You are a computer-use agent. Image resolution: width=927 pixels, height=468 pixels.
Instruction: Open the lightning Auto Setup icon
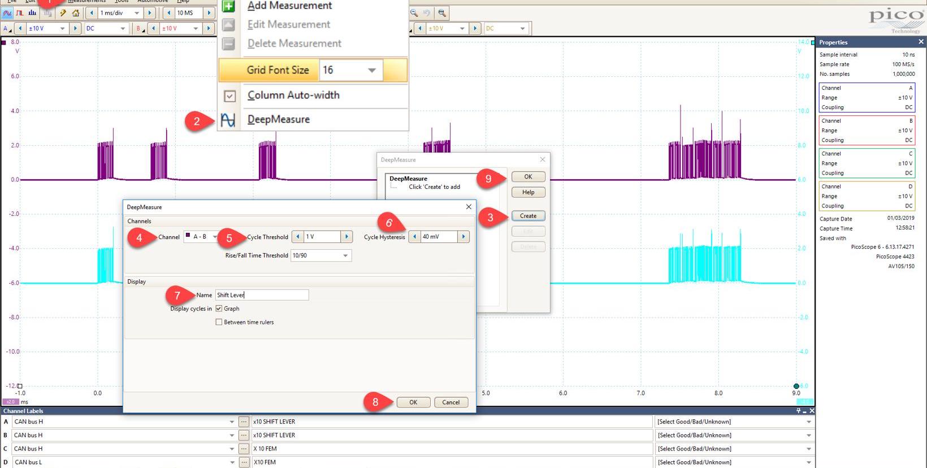[63, 12]
